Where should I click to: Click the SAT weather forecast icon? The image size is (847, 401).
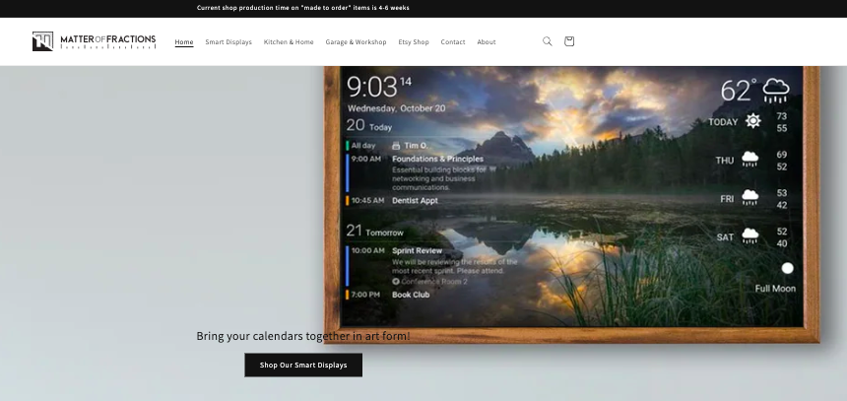[750, 236]
